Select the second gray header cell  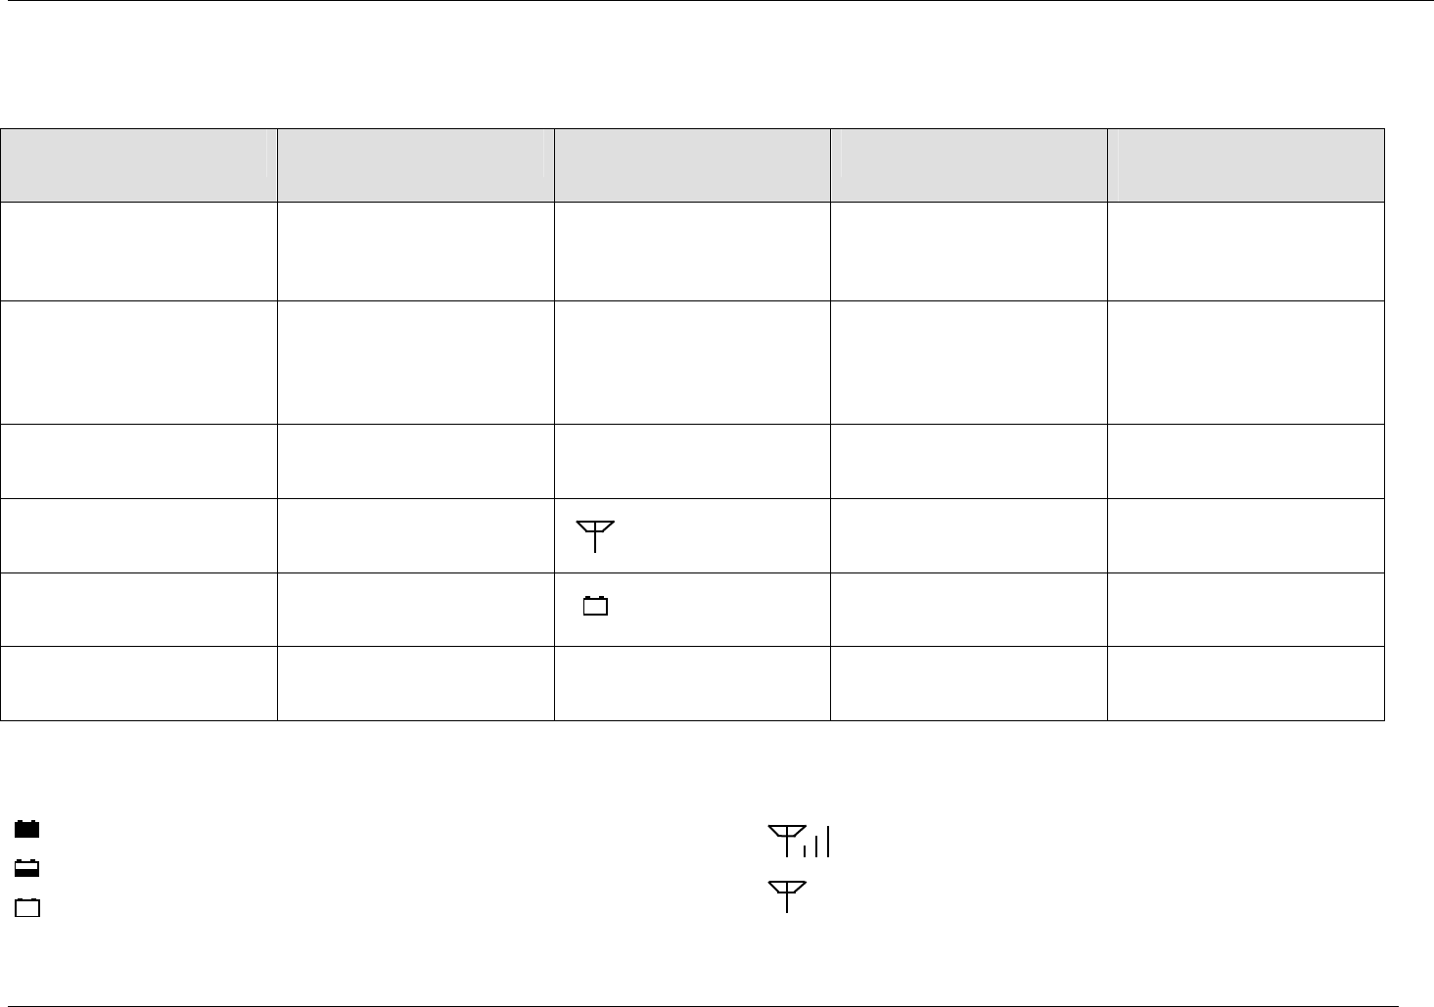click(x=415, y=165)
